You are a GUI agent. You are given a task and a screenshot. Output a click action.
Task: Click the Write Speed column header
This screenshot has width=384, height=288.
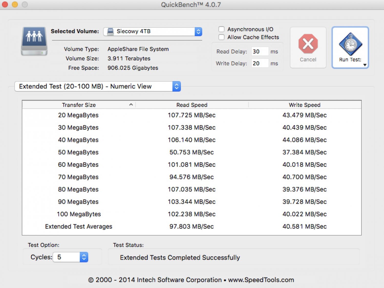click(x=305, y=105)
